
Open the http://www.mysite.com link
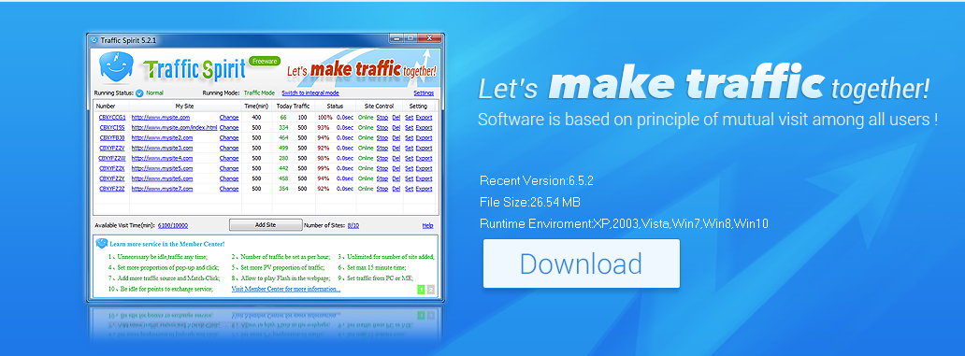coord(161,117)
